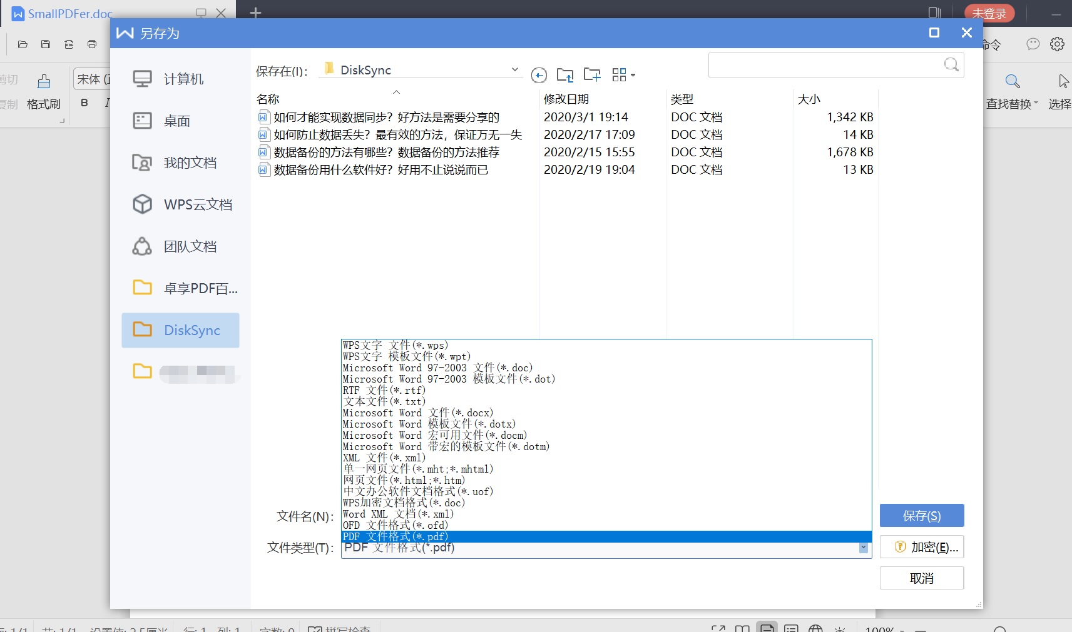Click the 未登录 login button
Image resolution: width=1072 pixels, height=632 pixels.
[x=989, y=13]
